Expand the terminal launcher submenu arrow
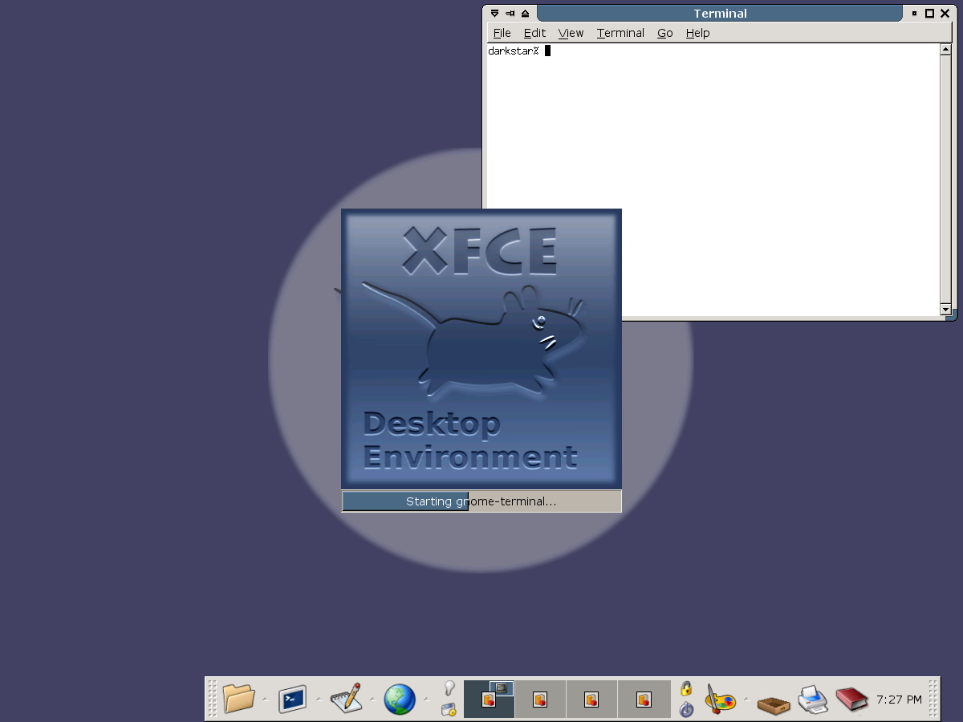Viewport: 963px width, 722px height. click(x=319, y=700)
